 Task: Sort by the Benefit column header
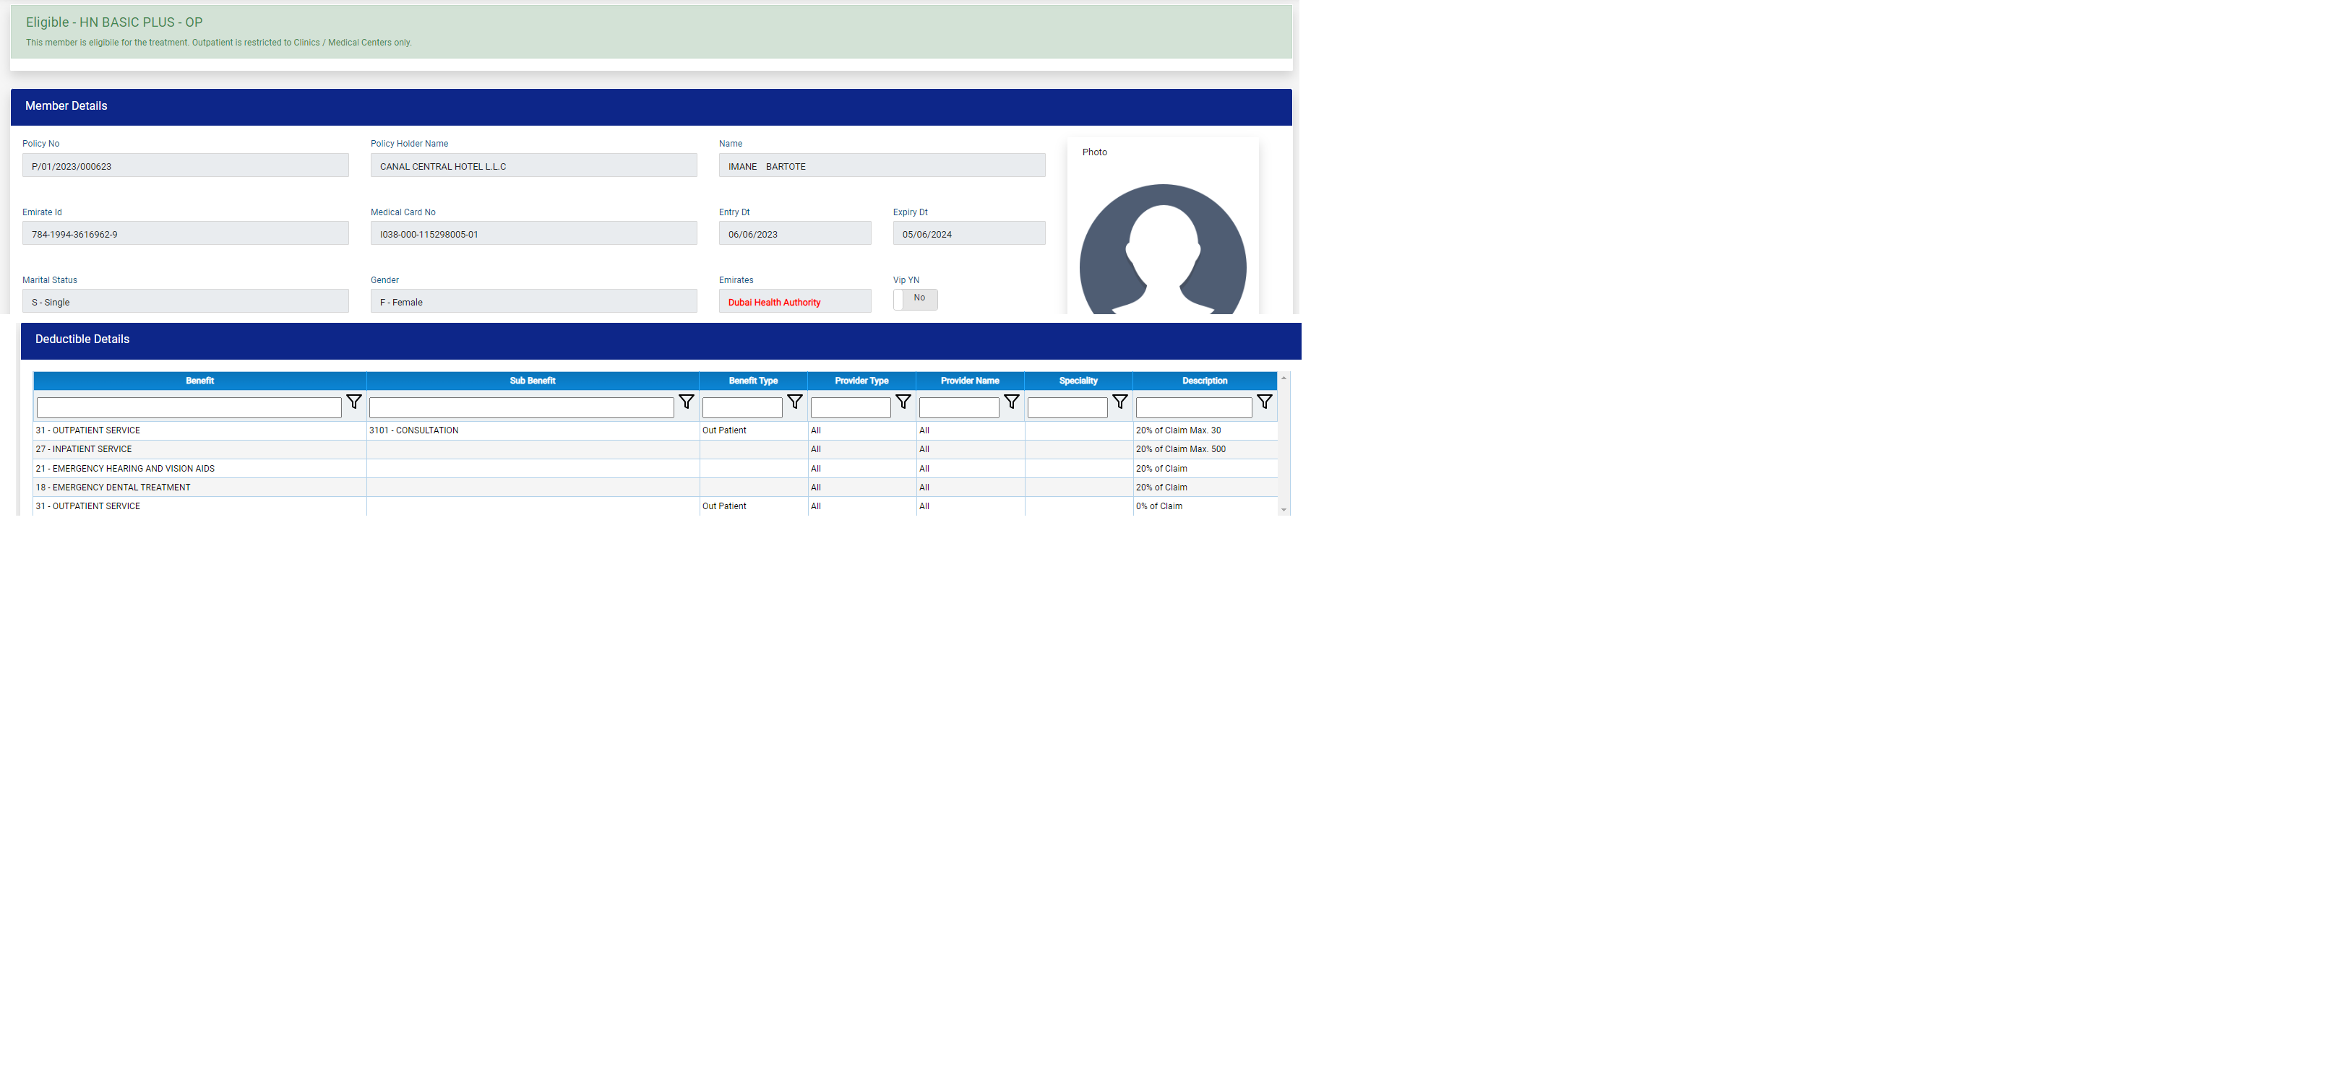click(199, 381)
